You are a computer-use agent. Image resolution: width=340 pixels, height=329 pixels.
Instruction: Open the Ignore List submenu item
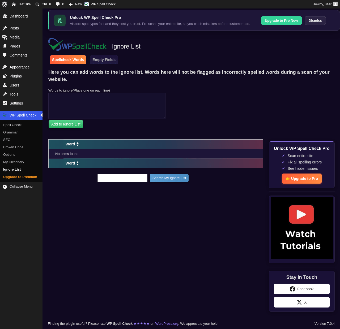point(12,170)
